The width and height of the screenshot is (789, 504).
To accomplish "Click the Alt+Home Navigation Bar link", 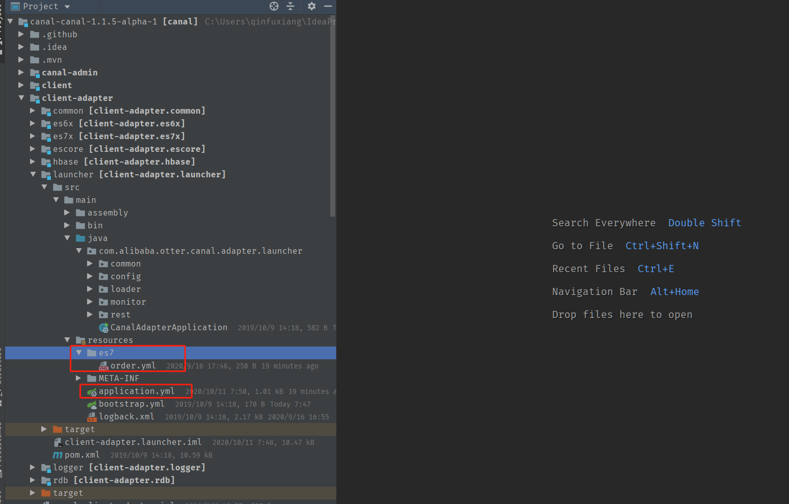I will pyautogui.click(x=674, y=291).
